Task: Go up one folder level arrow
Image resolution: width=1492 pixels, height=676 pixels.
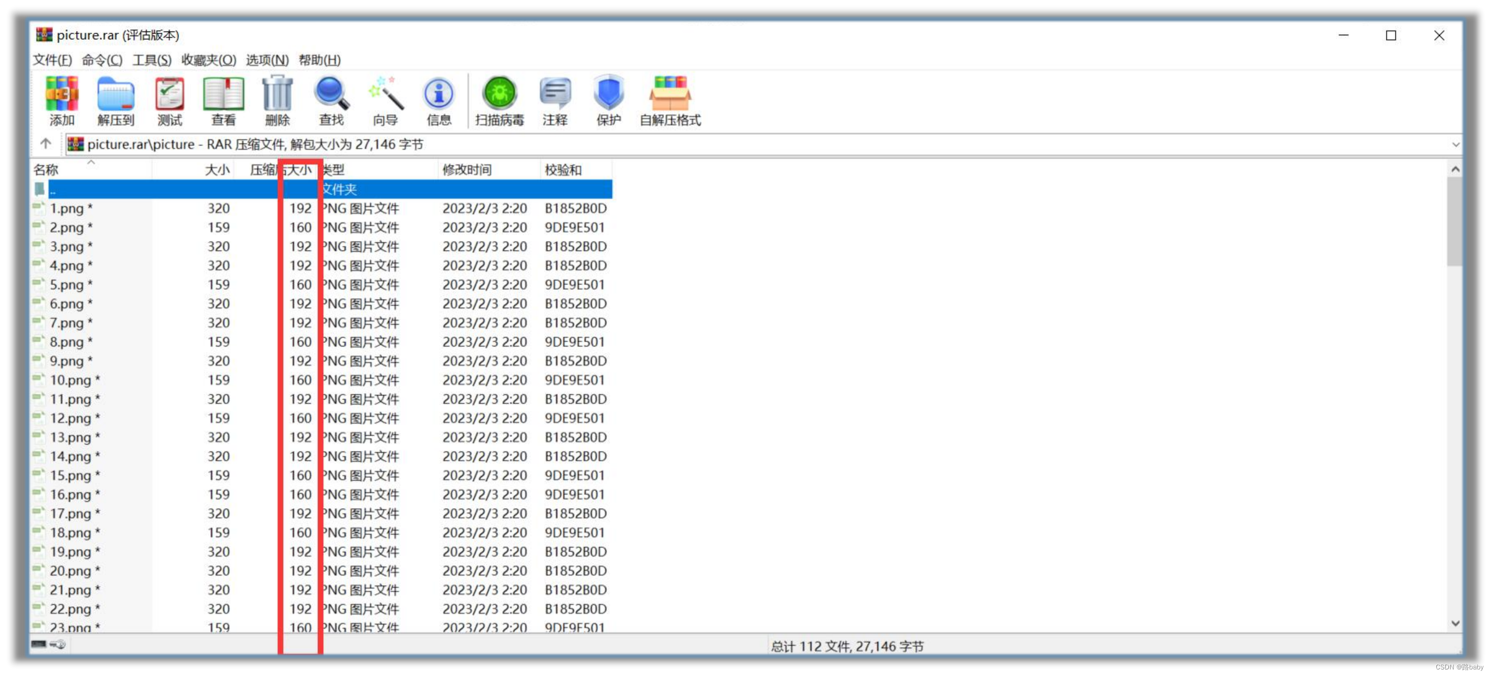Action: (46, 144)
